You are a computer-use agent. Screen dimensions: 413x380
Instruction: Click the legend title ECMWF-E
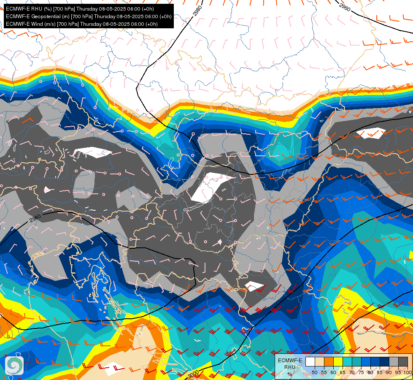point(290,361)
